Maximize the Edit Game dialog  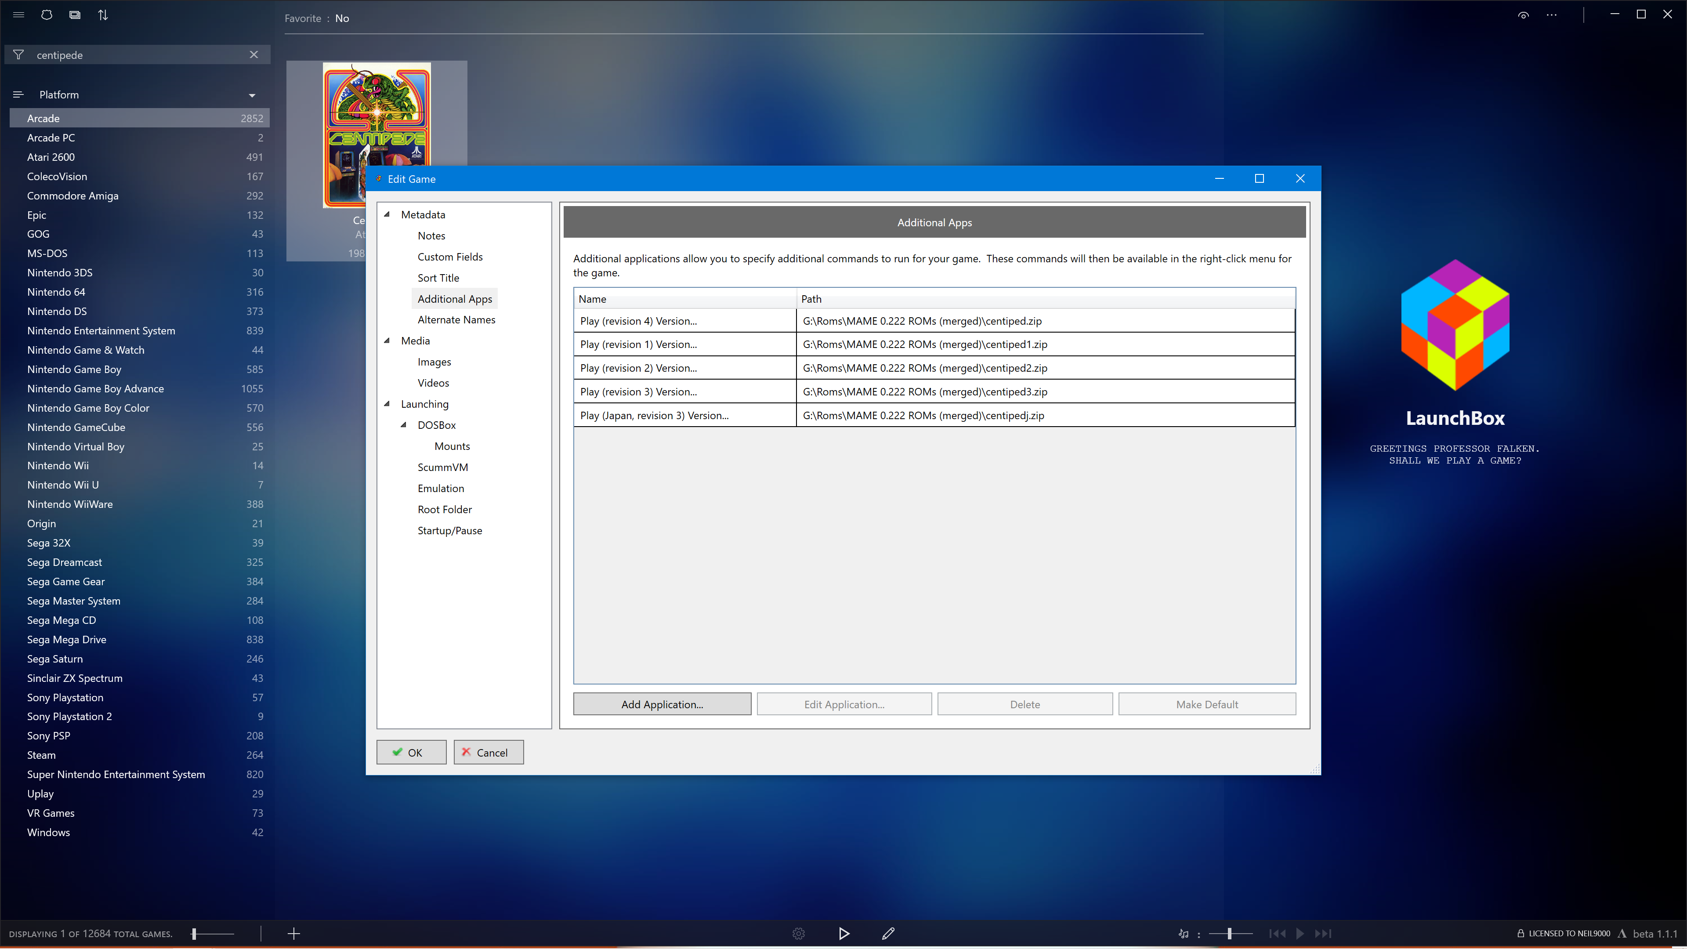point(1259,178)
